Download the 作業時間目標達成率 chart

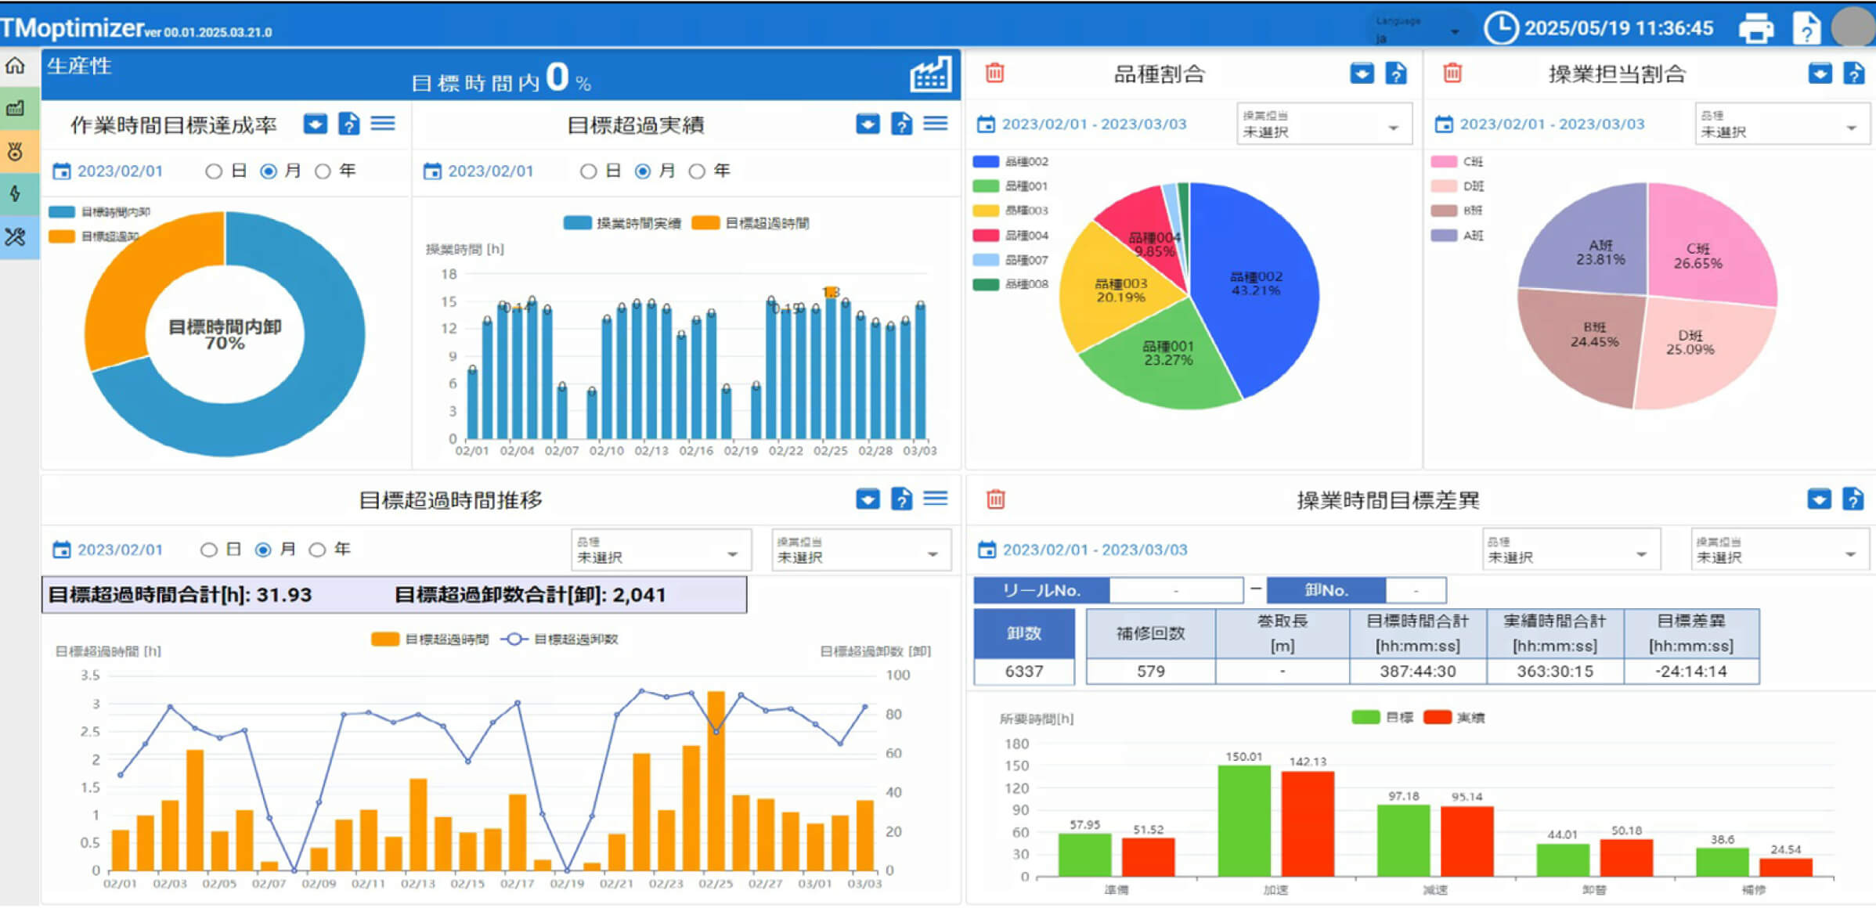tap(316, 124)
